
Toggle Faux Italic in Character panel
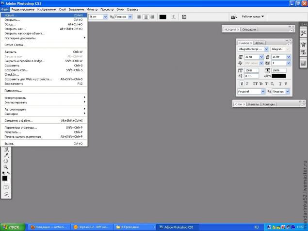click(247, 84)
